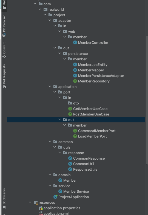Click the CommonResponse class icon
Screen dimensions: 148x215
click(x=70, y=158)
